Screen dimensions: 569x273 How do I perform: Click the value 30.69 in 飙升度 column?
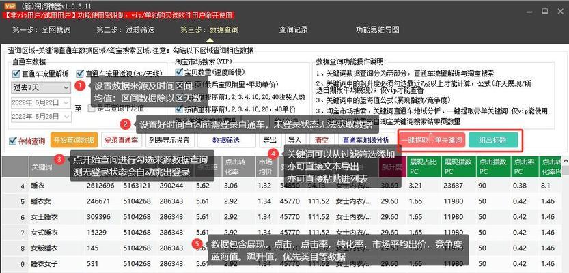pyautogui.click(x=390, y=186)
